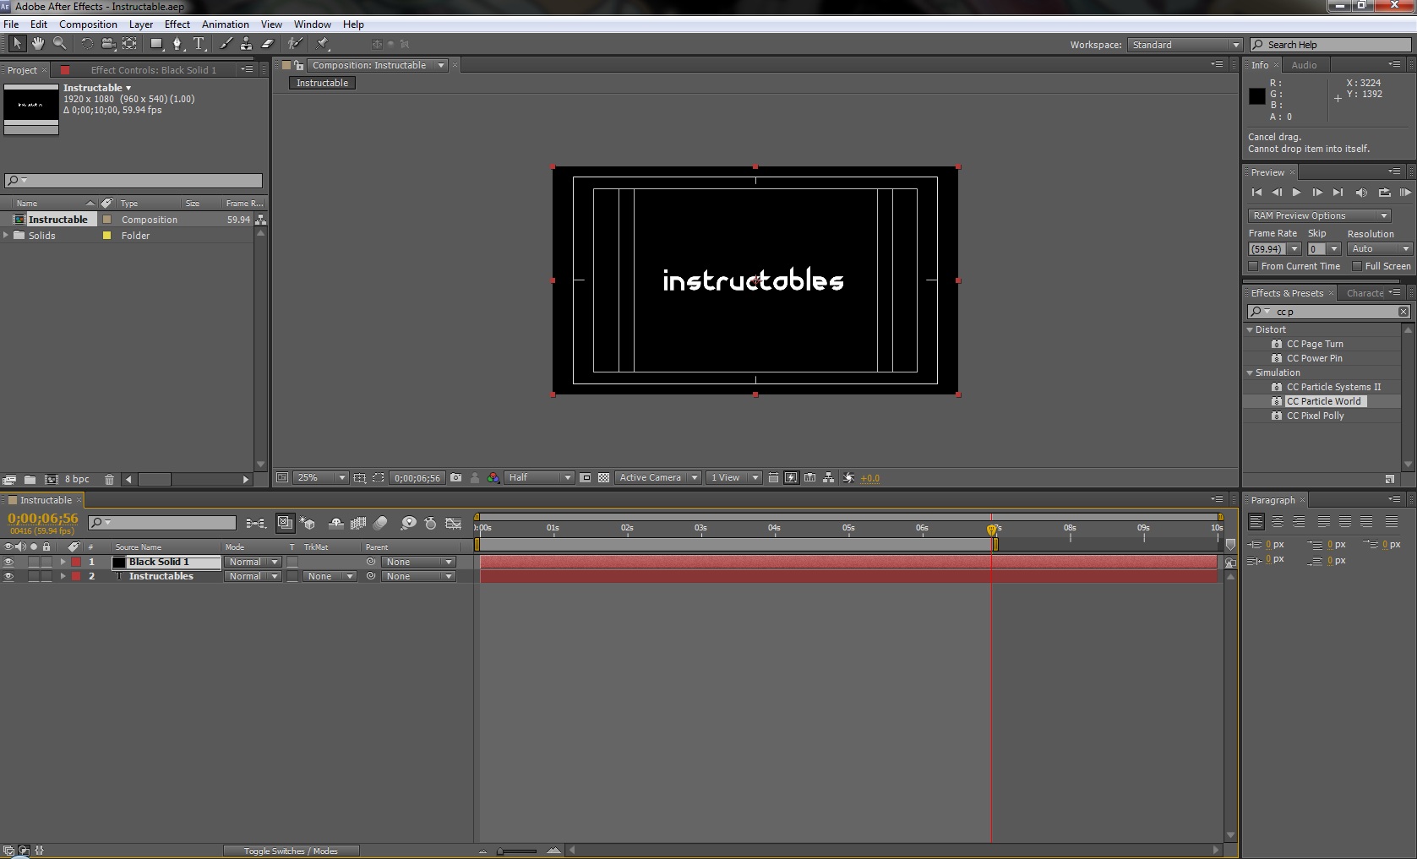Select the Eraser tool
The image size is (1417, 859).
pos(268,43)
